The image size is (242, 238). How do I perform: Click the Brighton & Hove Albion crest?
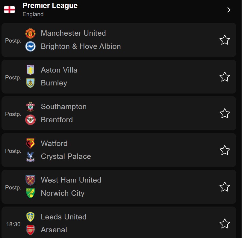tap(31, 46)
